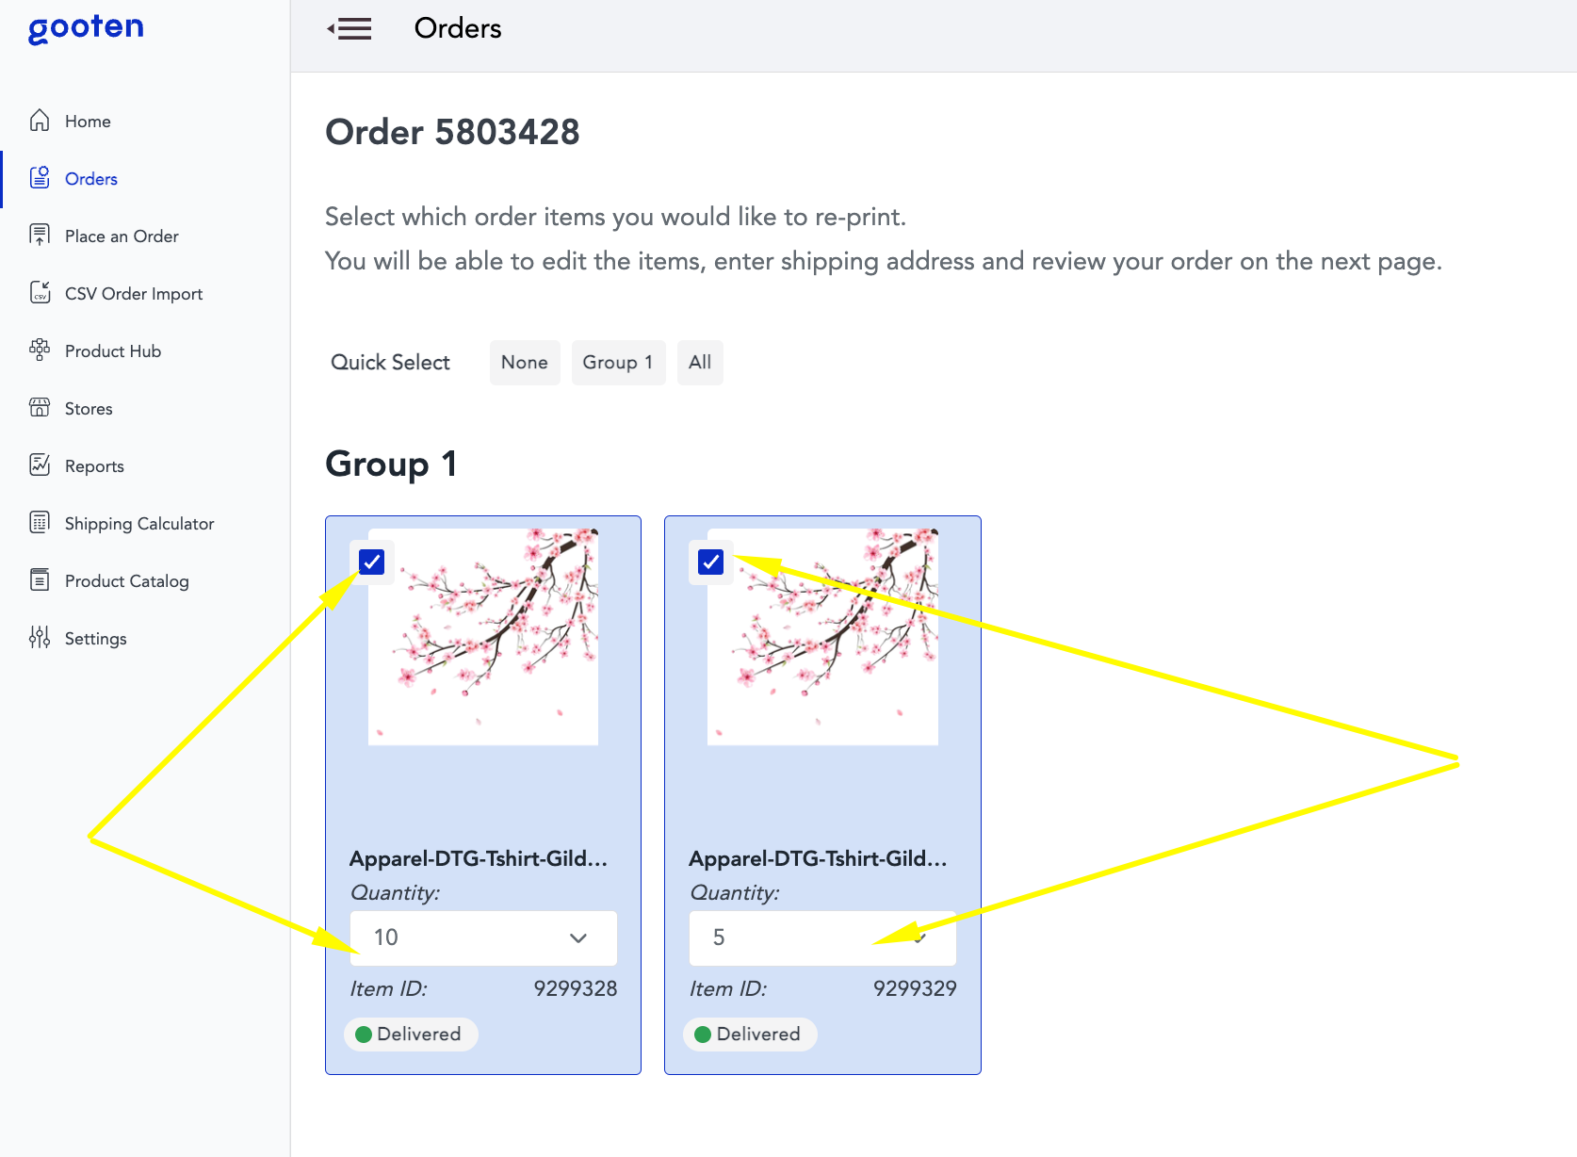This screenshot has width=1577, height=1157.
Task: Click the Home icon in sidebar
Action: [x=40, y=121]
